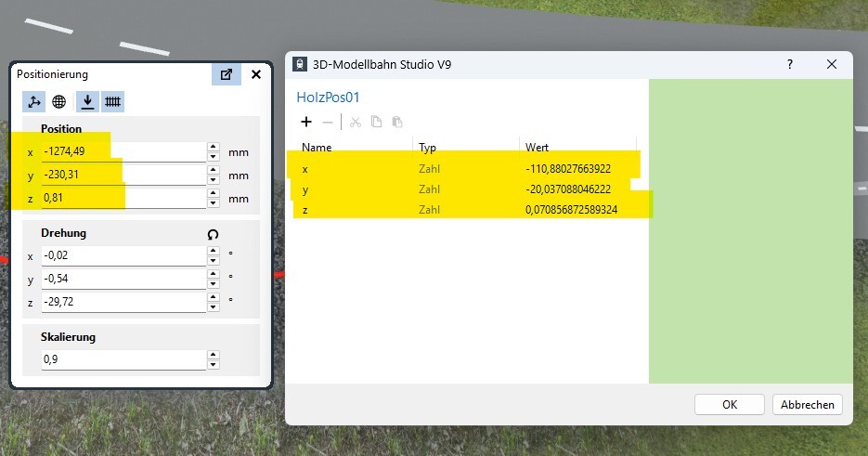Viewport: 868px width, 456px height.
Task: Click value -20,037088046222
Action: click(x=568, y=189)
